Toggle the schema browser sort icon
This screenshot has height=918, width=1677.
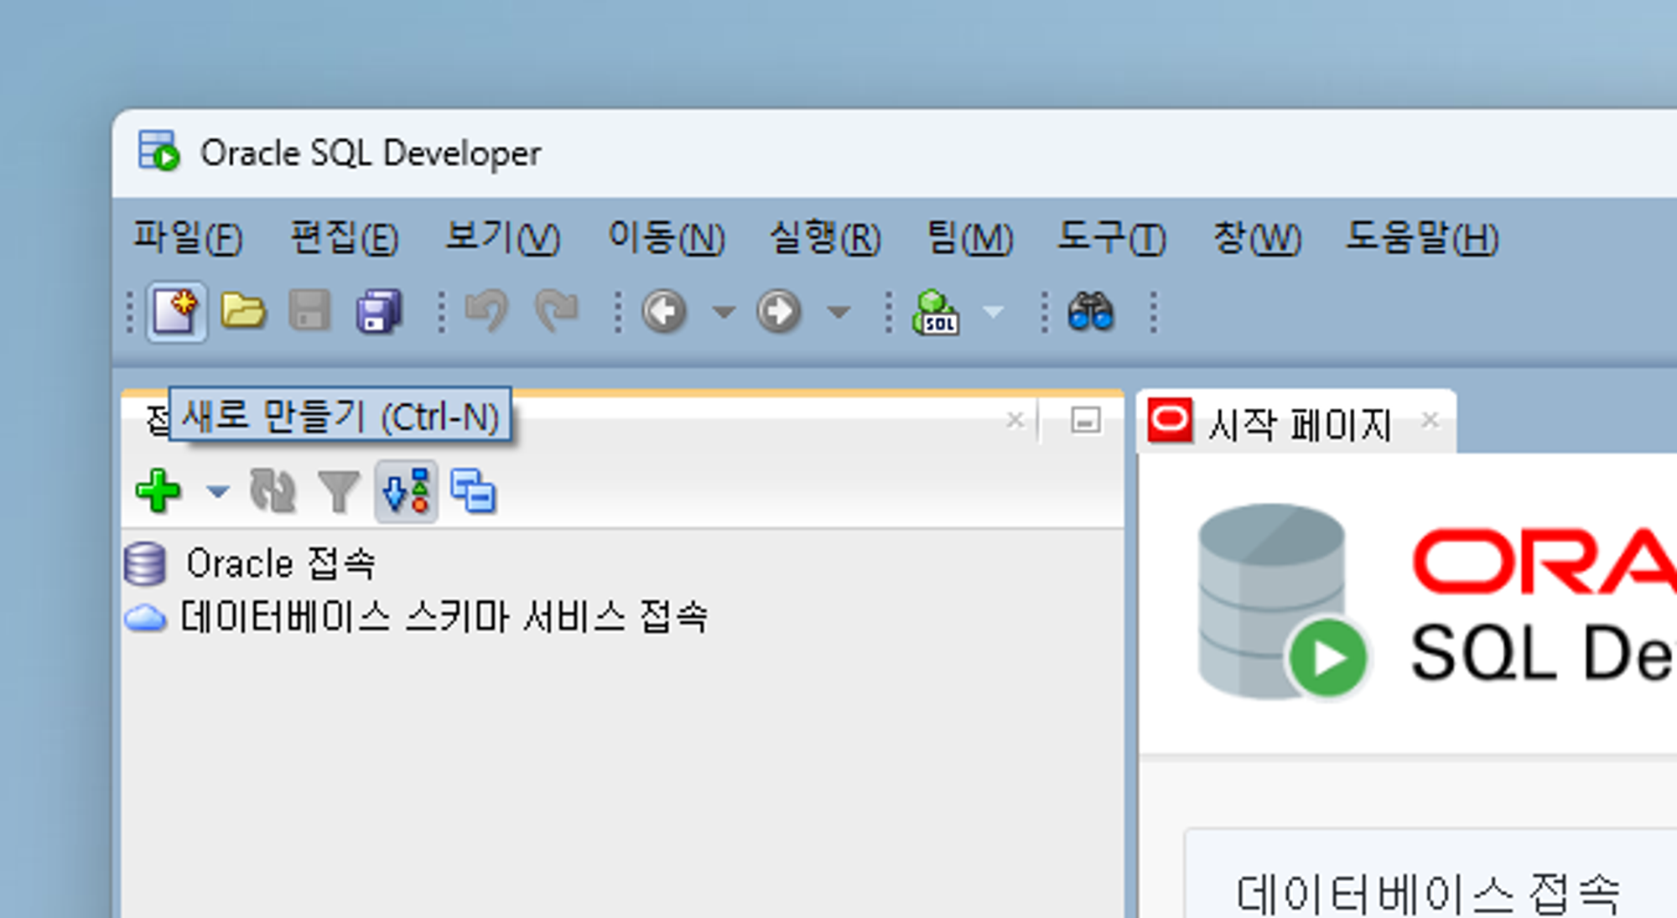point(407,491)
